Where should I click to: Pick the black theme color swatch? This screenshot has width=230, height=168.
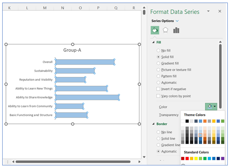pos(187,121)
